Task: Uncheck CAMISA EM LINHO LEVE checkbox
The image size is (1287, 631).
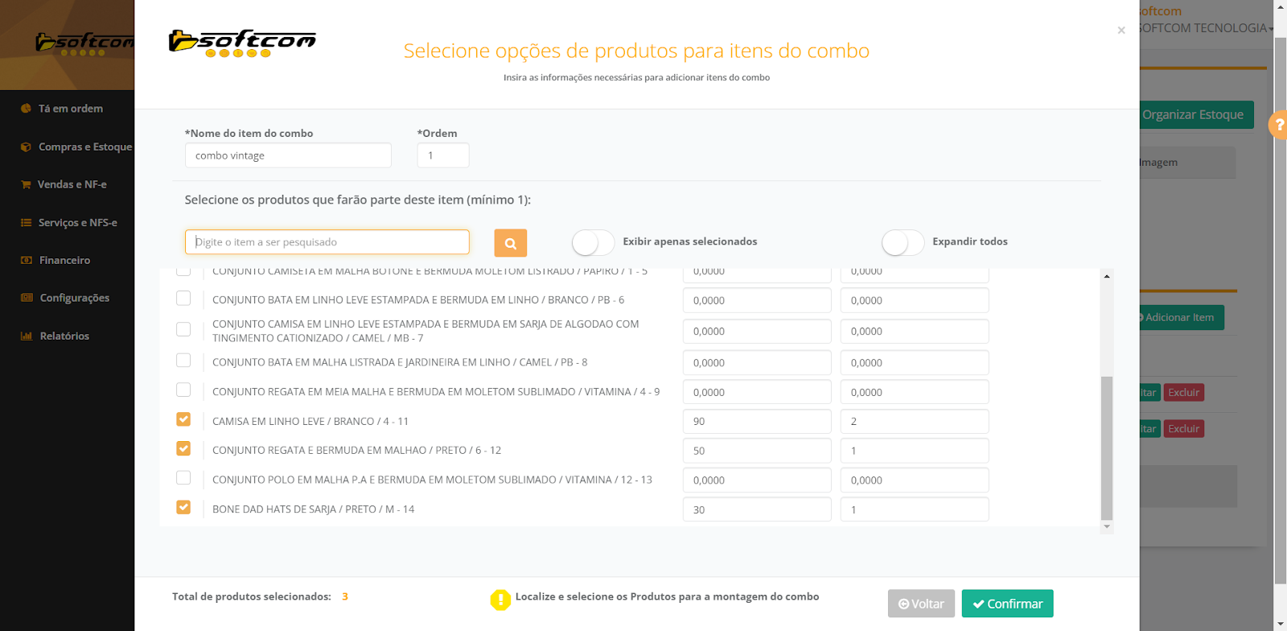Action: pyautogui.click(x=183, y=420)
